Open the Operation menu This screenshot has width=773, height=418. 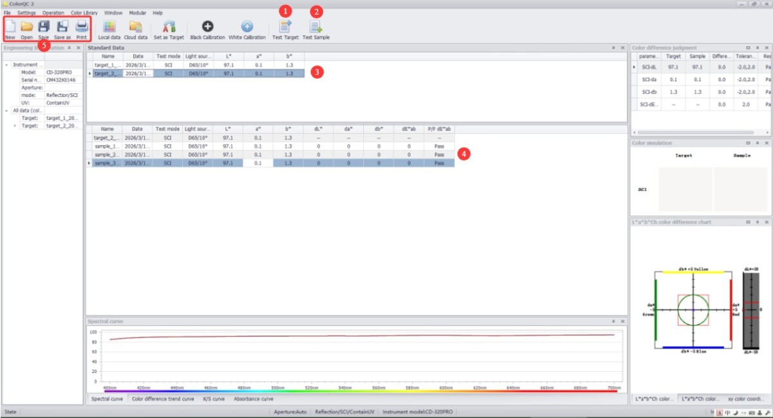[x=53, y=13]
